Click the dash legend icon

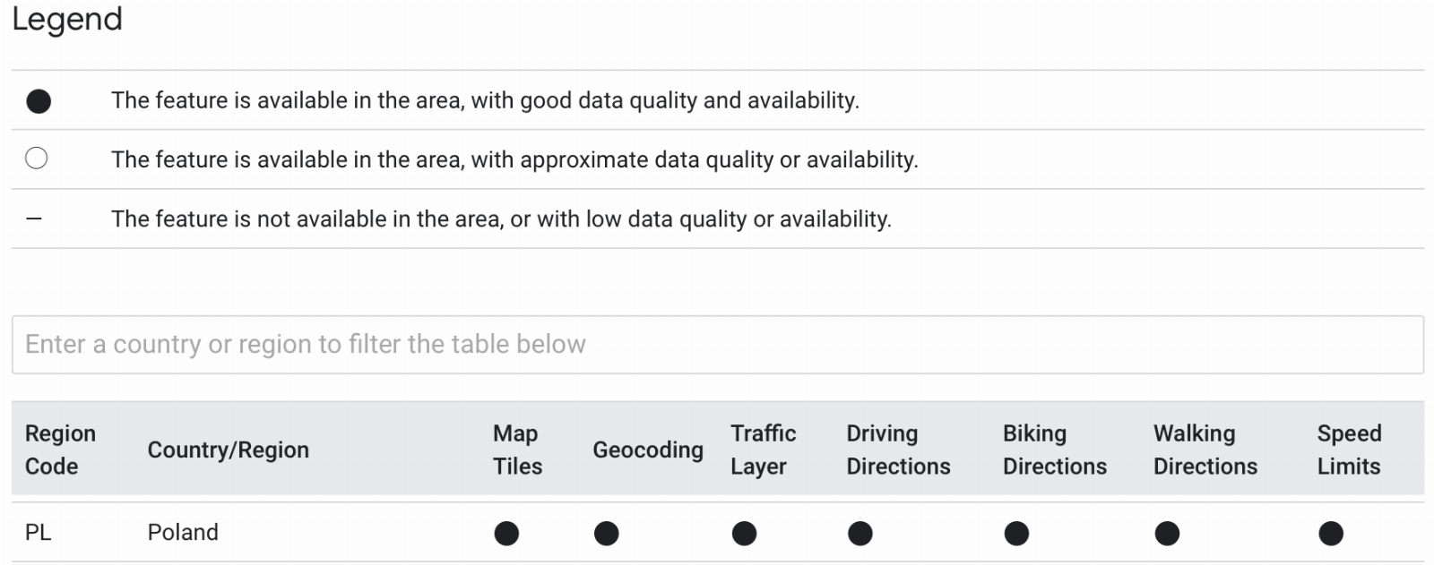click(34, 218)
